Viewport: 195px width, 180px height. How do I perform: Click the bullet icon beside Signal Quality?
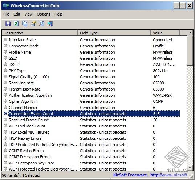(5, 76)
